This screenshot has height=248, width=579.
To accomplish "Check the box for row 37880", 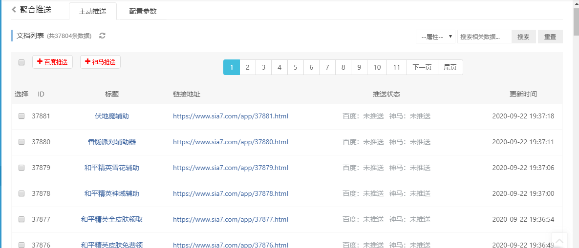I will [21, 142].
